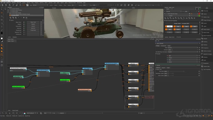Collapse the Inputs section in the Shaders panel
This screenshot has height=120, width=213.
click(10, 20)
